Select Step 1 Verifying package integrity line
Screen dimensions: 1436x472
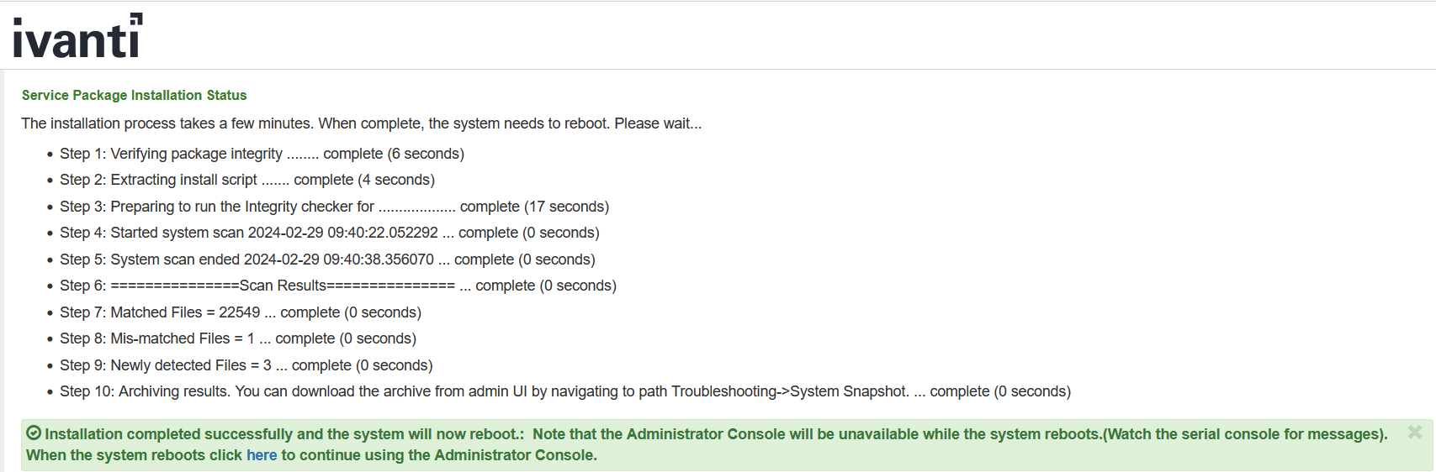pos(262,154)
